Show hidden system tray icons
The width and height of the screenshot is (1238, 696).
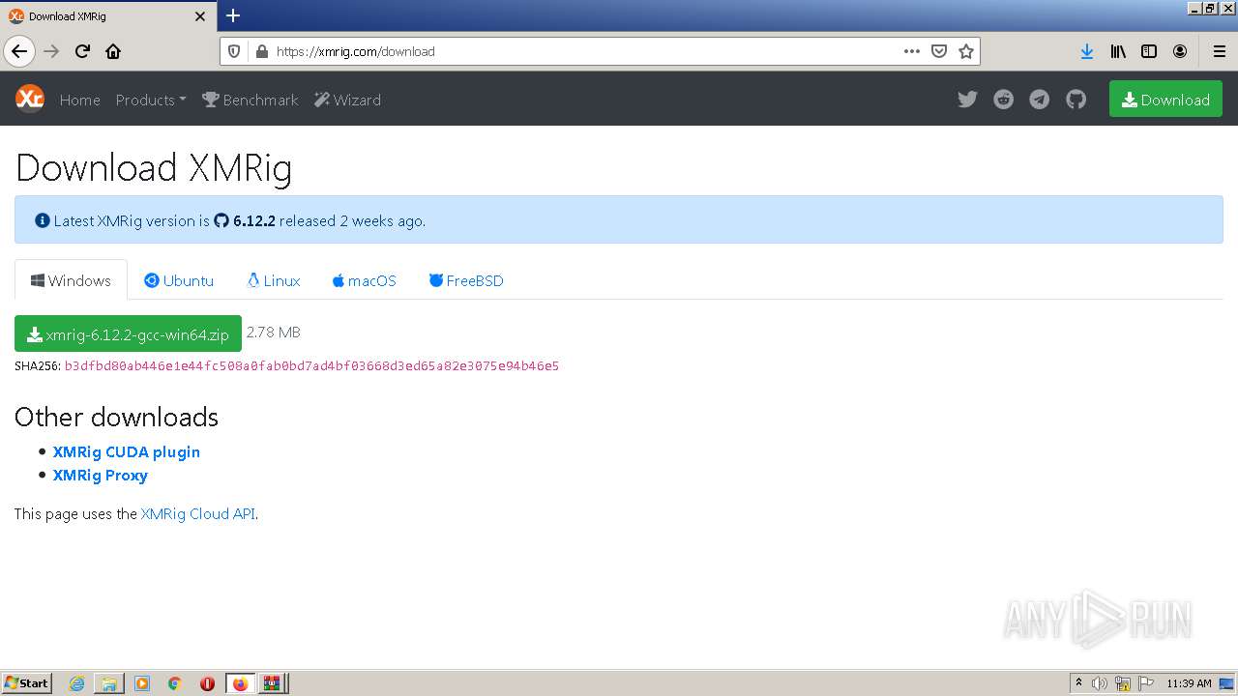[x=1078, y=683]
